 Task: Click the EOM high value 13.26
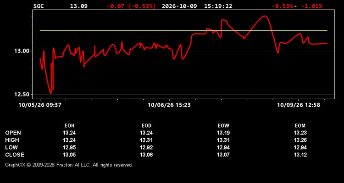300,140
